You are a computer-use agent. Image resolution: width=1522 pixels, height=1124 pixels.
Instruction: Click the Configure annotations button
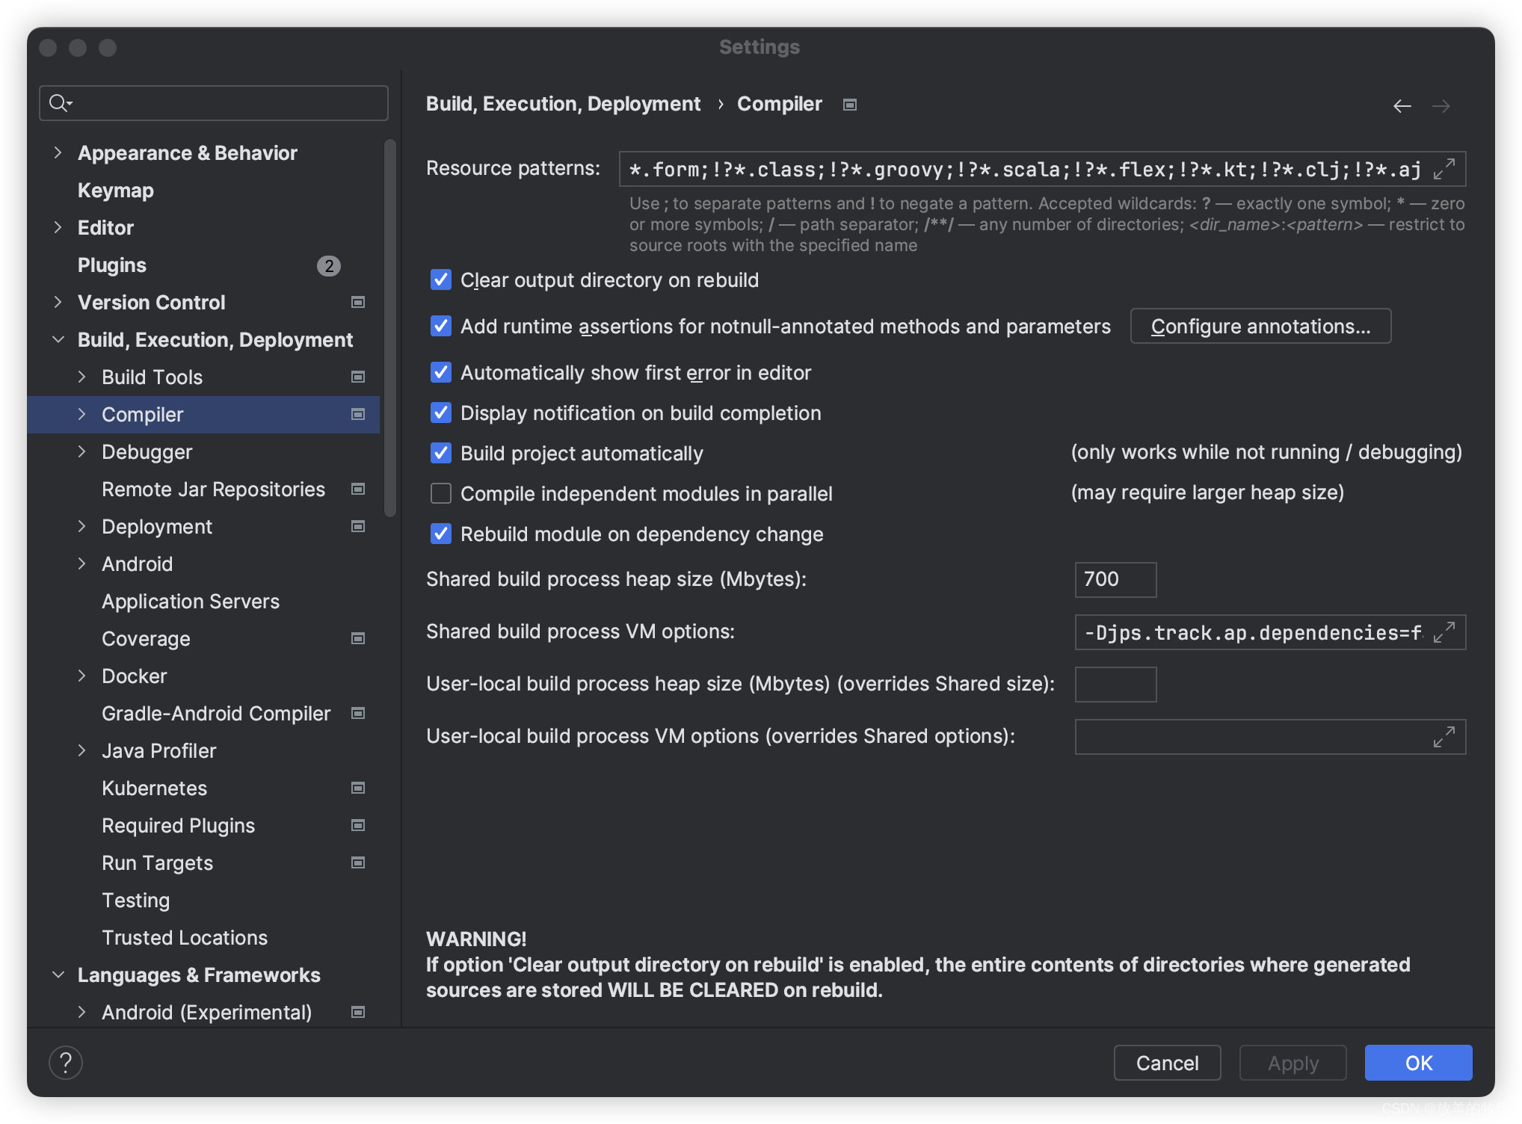[x=1260, y=326]
